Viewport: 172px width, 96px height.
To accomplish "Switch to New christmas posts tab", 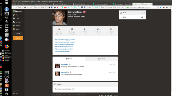I will [102, 4].
